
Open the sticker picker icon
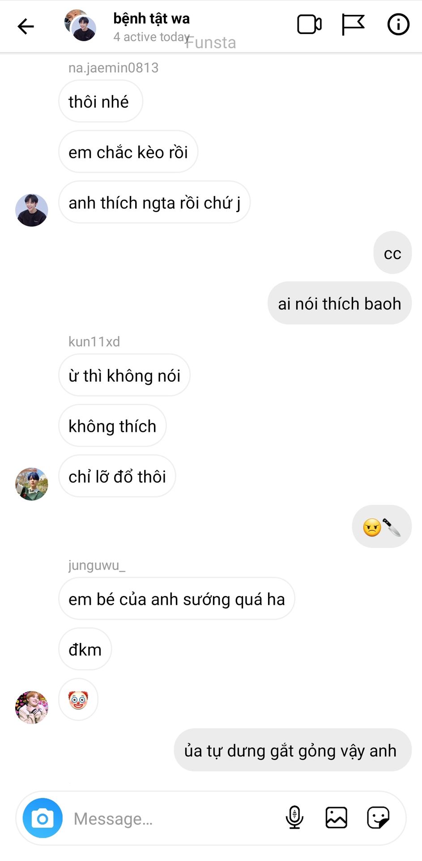[x=378, y=818]
